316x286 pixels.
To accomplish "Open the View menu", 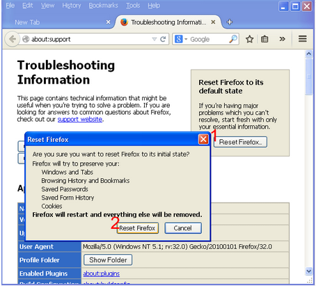I will (x=48, y=6).
